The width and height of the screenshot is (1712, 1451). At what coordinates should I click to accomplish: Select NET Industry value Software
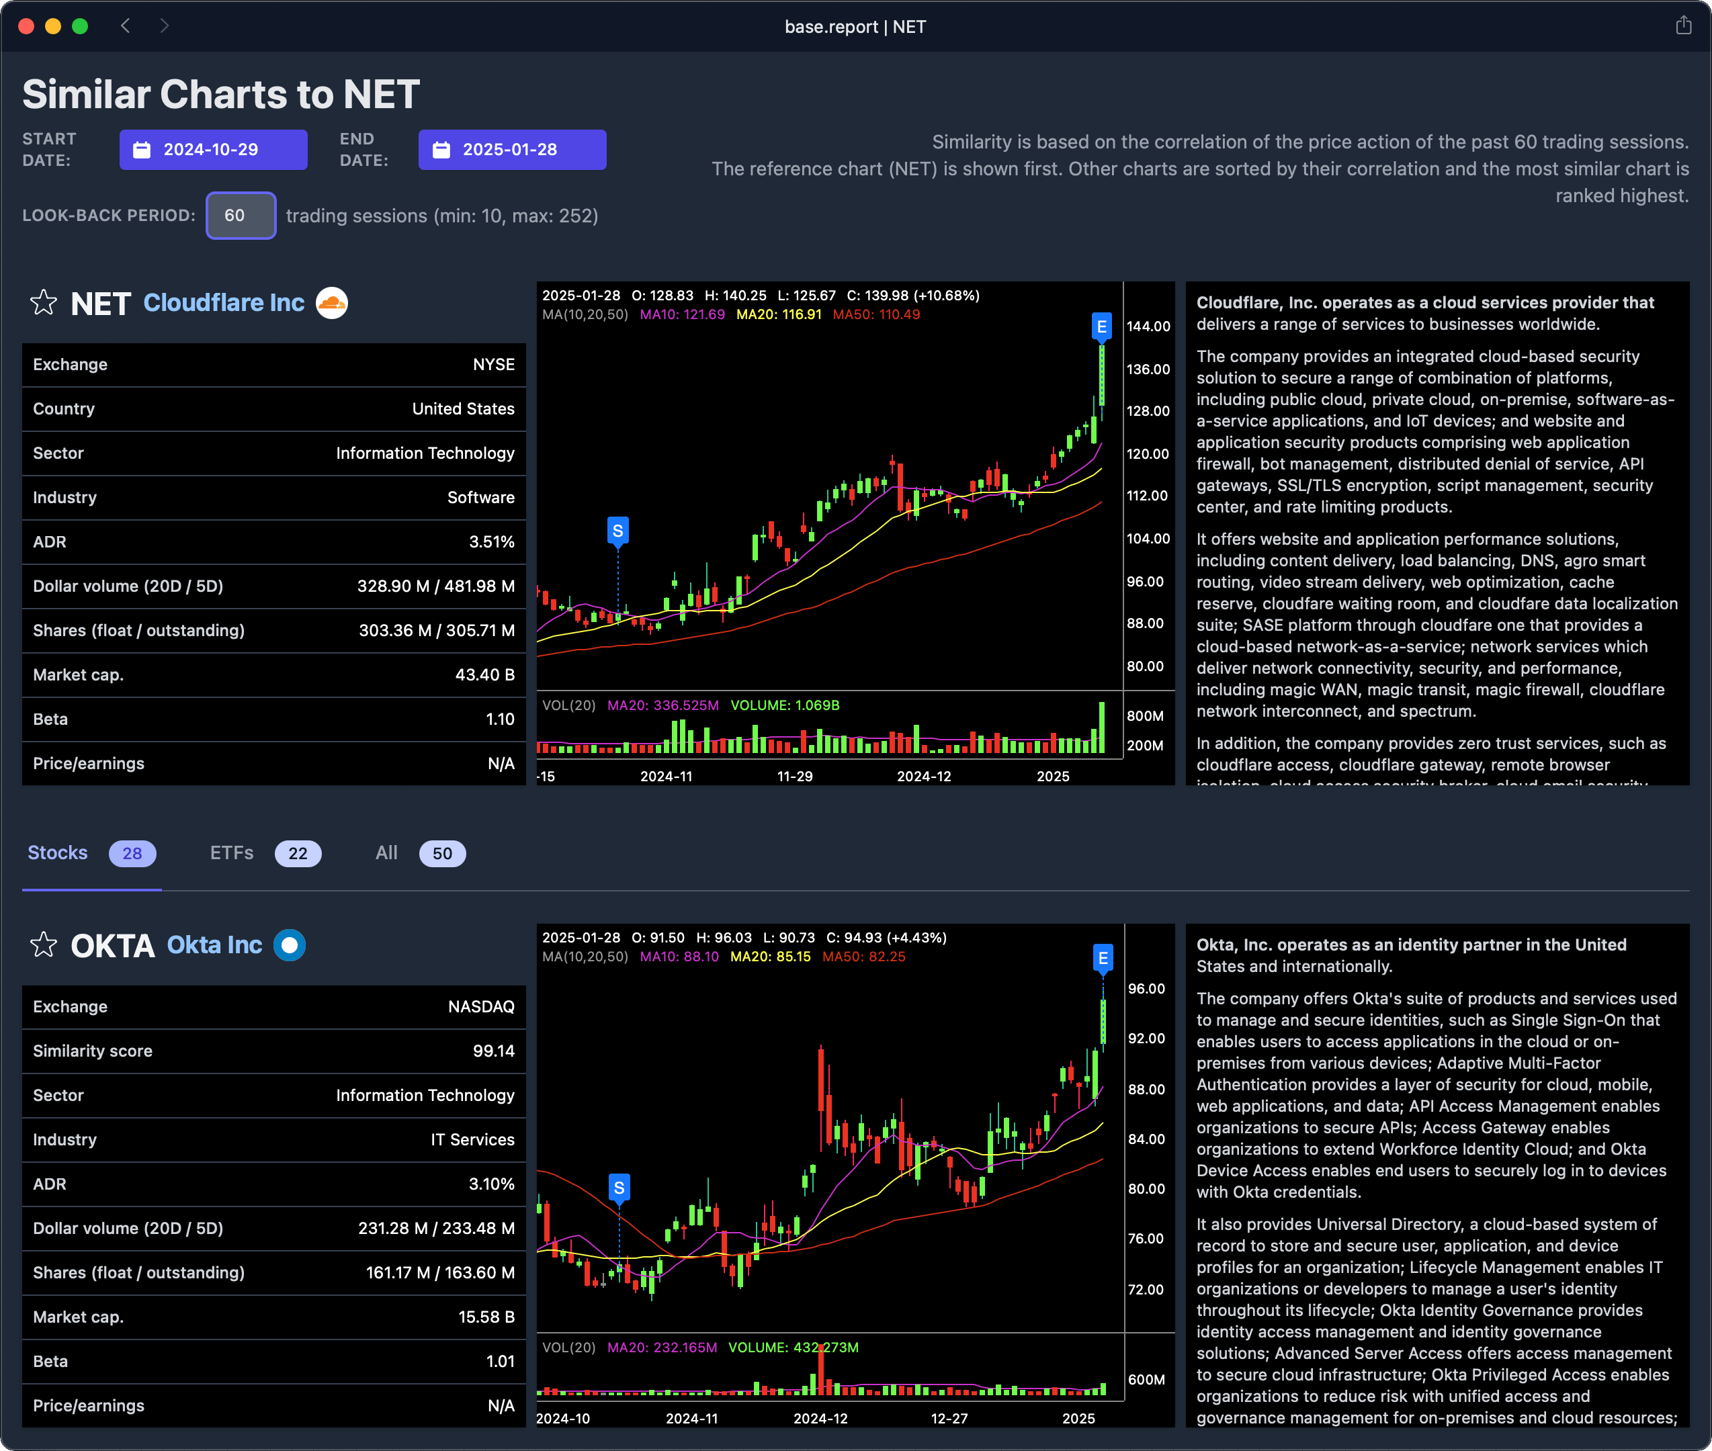click(x=481, y=498)
